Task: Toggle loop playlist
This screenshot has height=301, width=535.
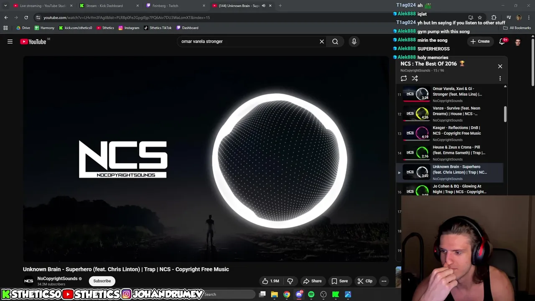Action: point(403,78)
